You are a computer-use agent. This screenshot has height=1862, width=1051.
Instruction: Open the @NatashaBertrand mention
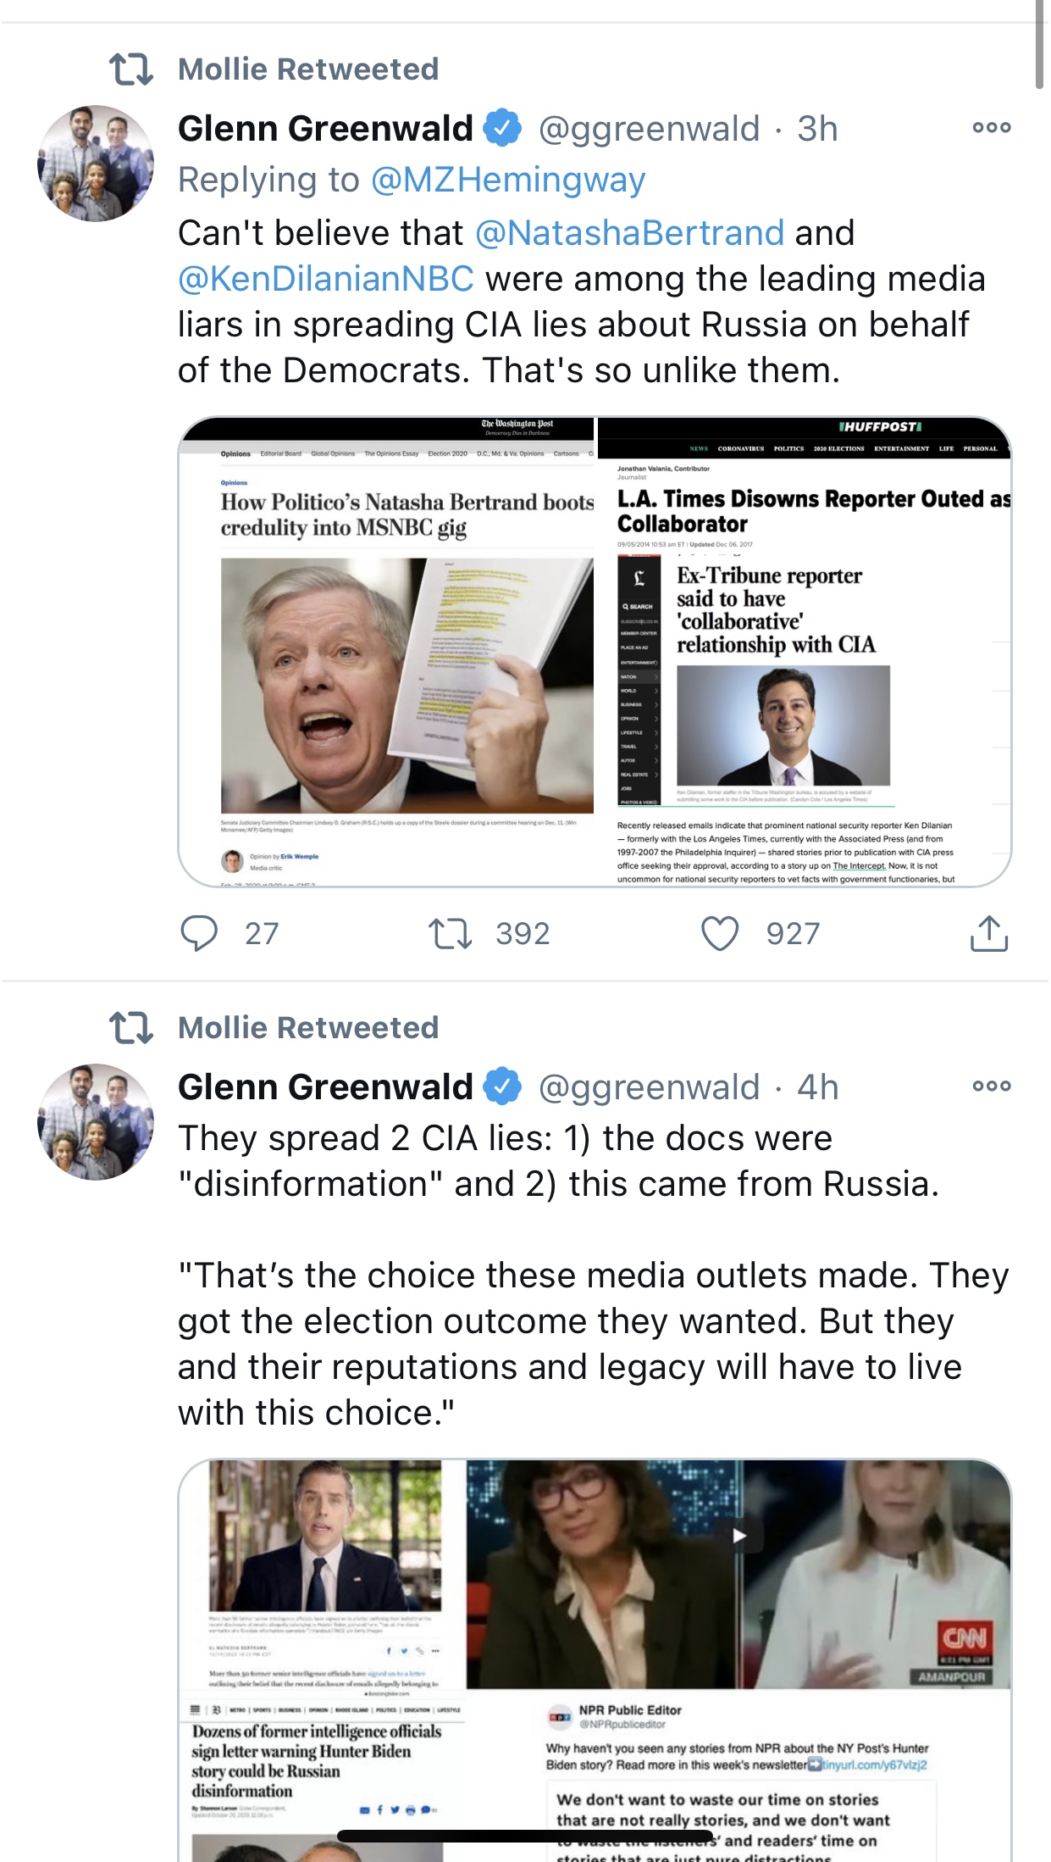630,233
